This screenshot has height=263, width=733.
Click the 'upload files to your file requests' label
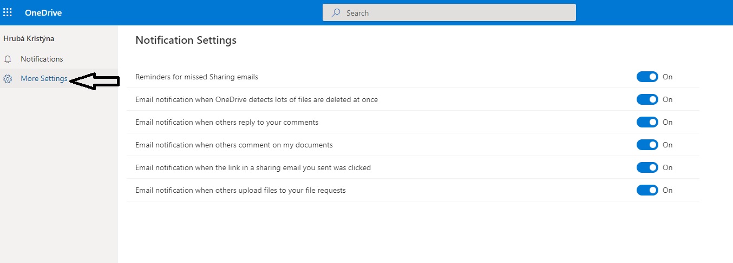pos(240,190)
